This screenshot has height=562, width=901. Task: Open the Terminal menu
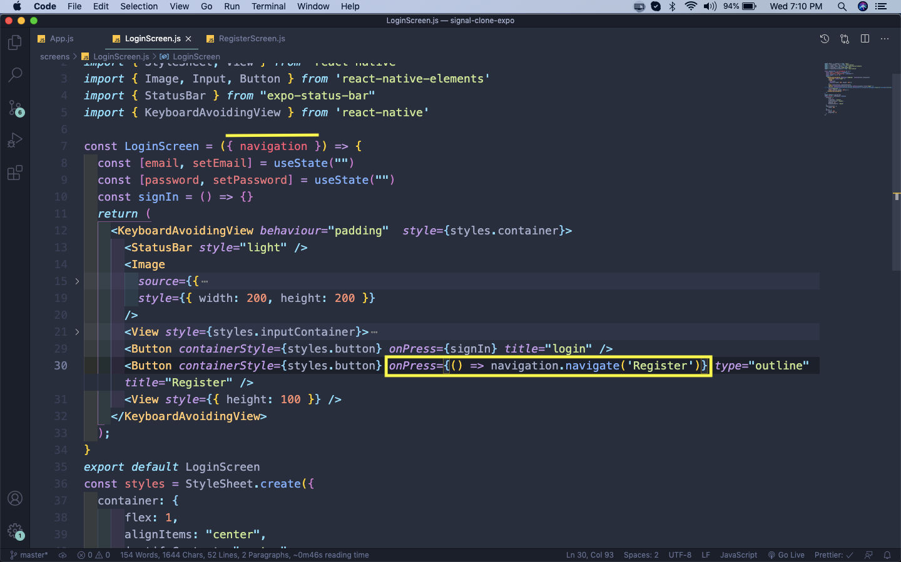point(268,6)
